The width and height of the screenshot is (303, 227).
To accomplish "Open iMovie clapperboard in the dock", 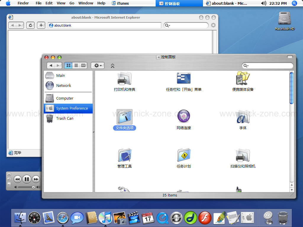I will [x=134, y=218].
